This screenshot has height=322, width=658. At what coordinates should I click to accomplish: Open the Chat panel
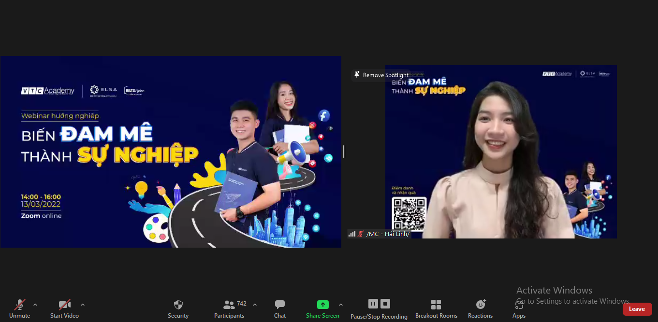279,308
